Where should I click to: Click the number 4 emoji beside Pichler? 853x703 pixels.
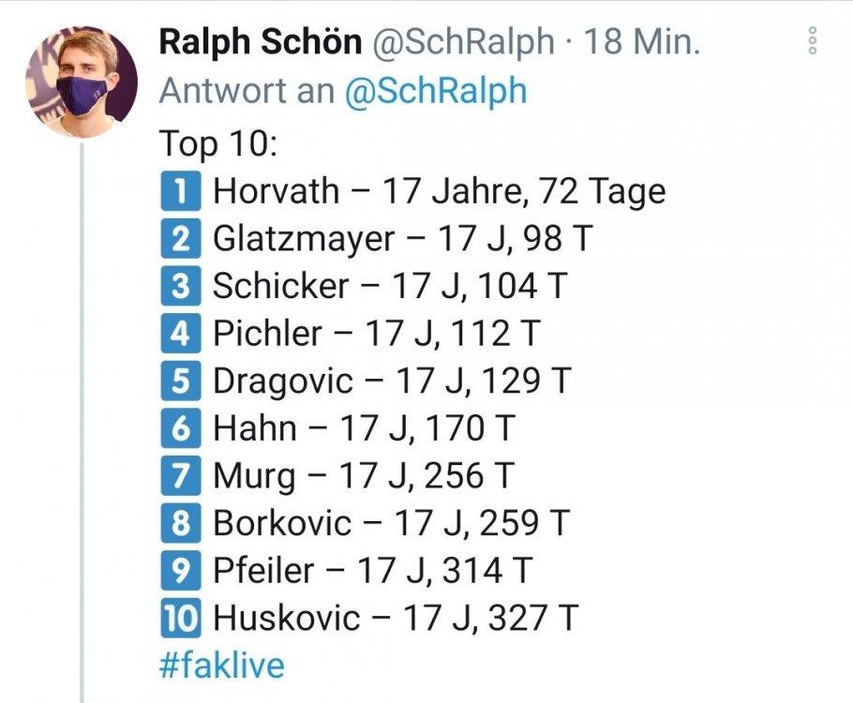coord(181,333)
